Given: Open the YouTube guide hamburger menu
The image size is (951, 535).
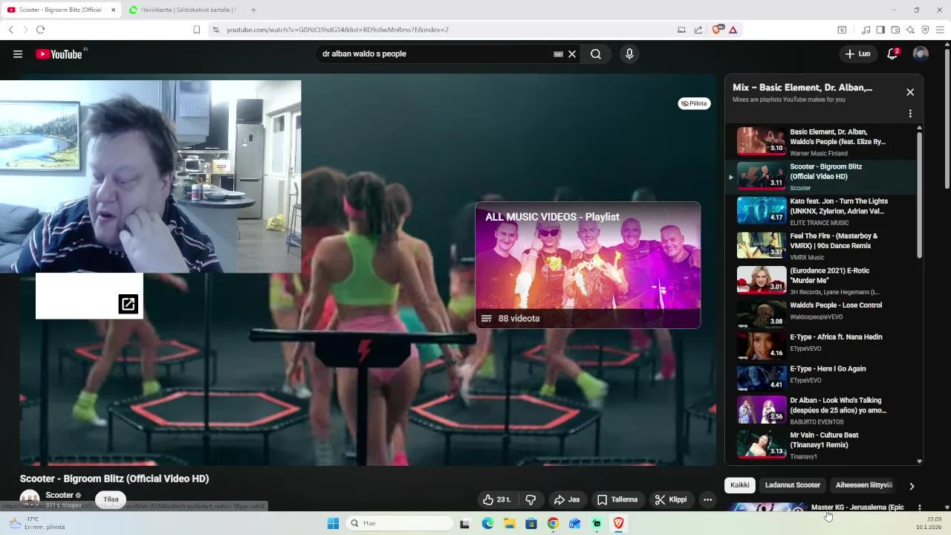Looking at the screenshot, I should (18, 54).
